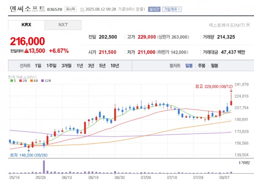Click the 넥스트레이드(NXT) link text
Viewport: 254px width, 183px height.
227,25
